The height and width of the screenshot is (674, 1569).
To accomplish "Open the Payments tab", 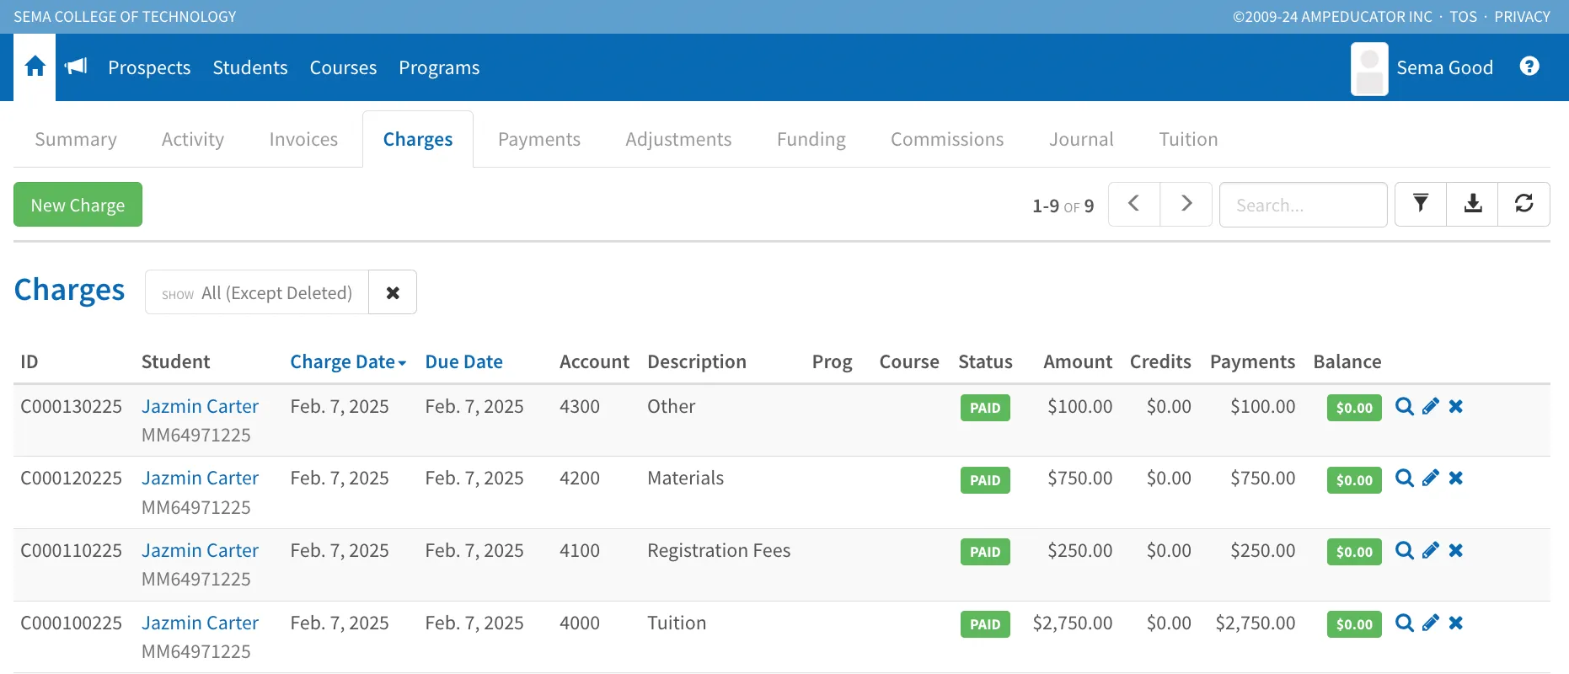I will point(539,139).
